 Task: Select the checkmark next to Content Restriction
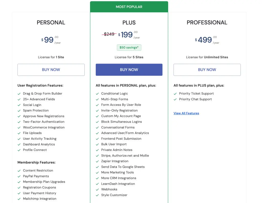pos(19,170)
